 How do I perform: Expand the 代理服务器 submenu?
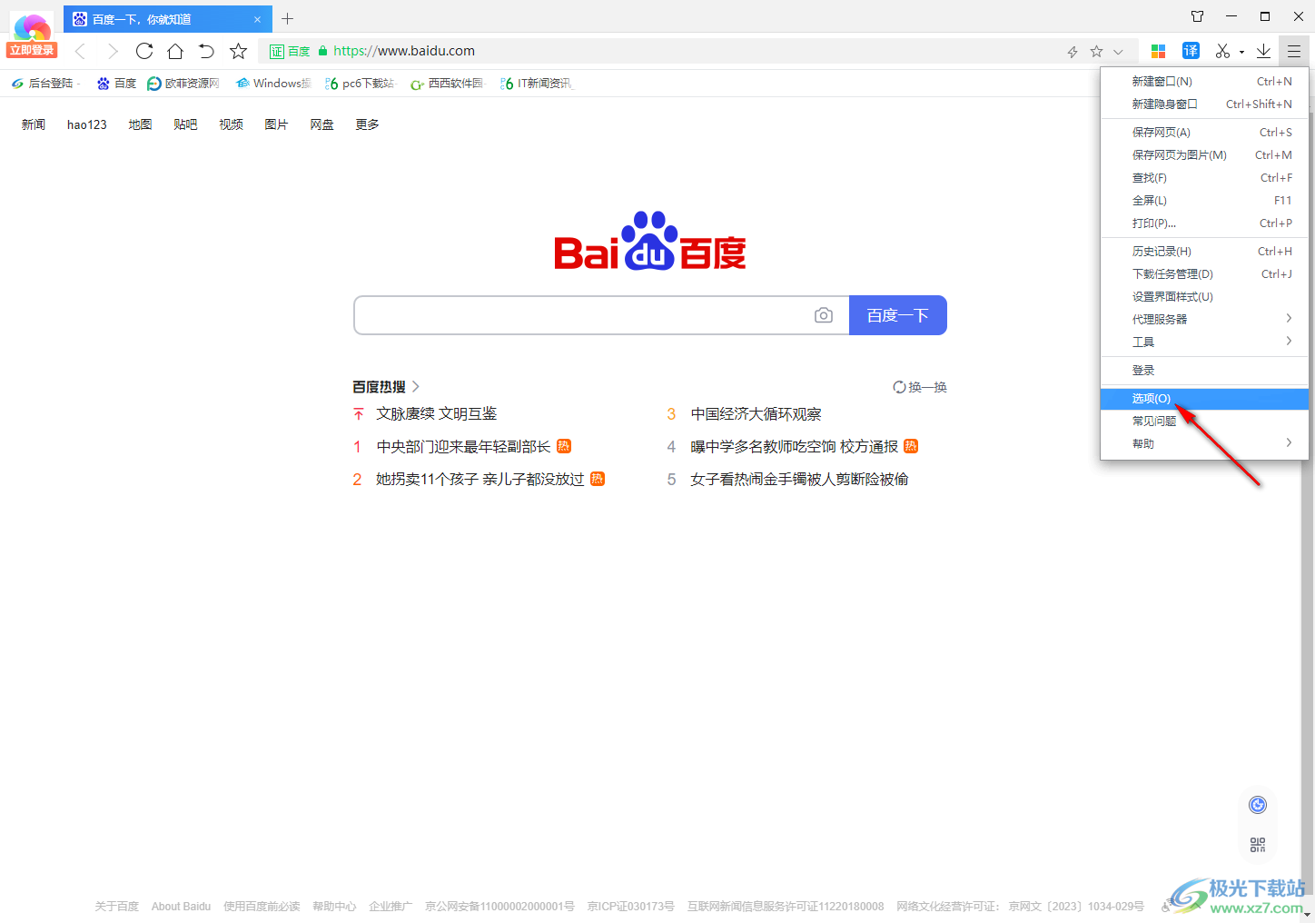click(1204, 319)
